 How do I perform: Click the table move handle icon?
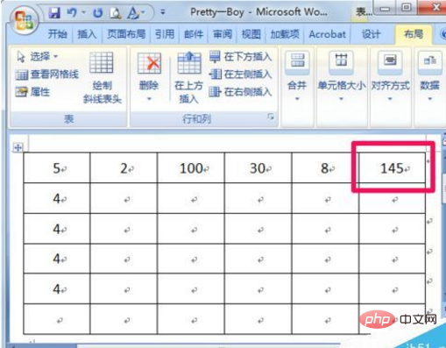pos(18,147)
